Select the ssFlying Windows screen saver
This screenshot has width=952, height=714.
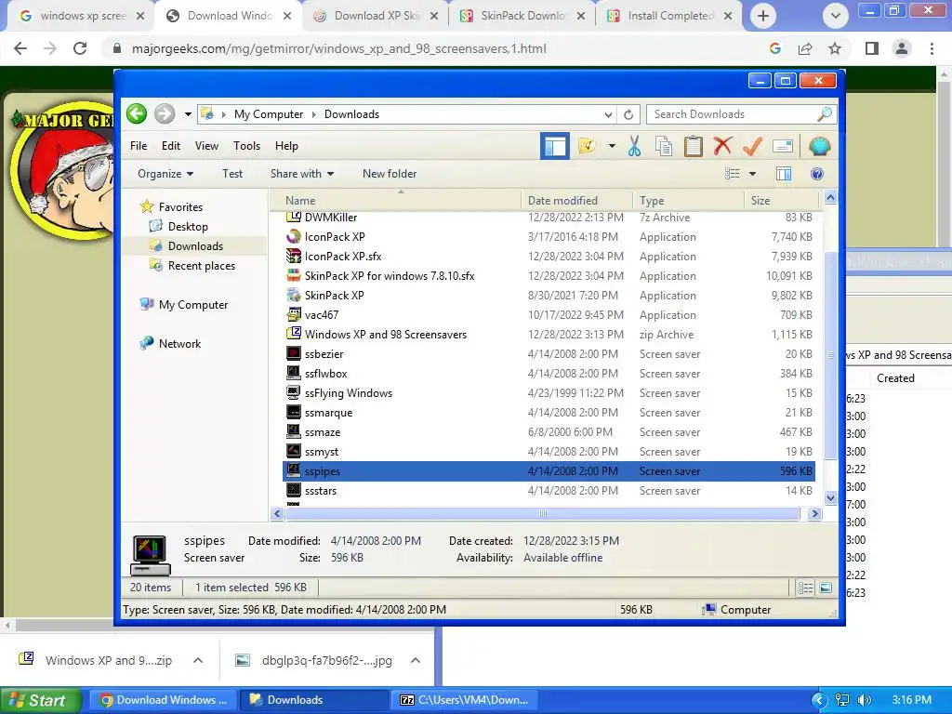(549, 393)
